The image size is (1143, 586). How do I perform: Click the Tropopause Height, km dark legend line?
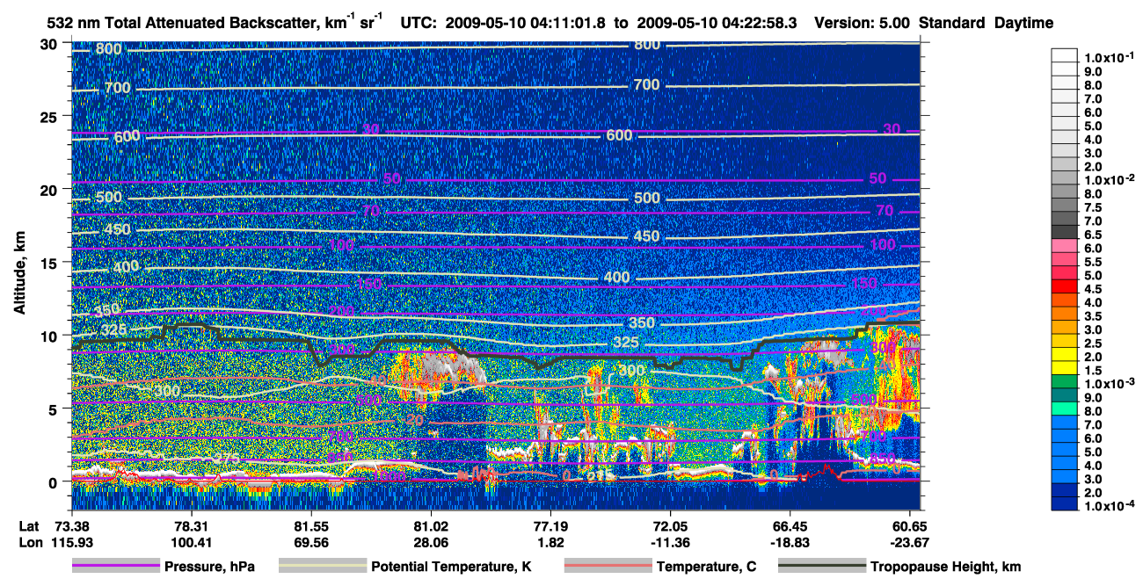(822, 567)
